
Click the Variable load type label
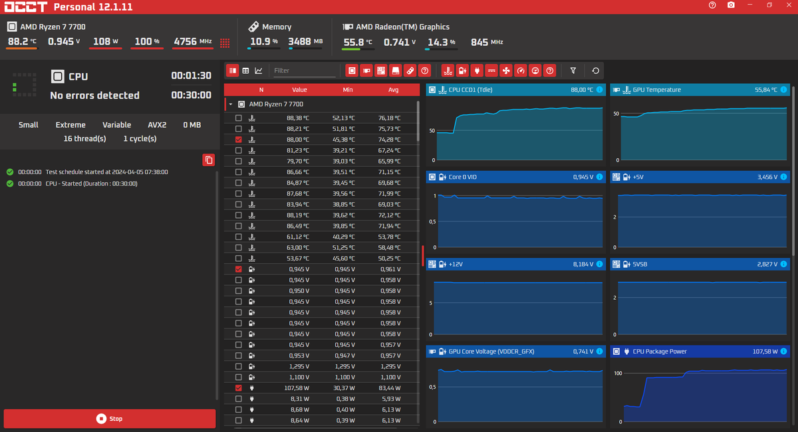click(117, 125)
